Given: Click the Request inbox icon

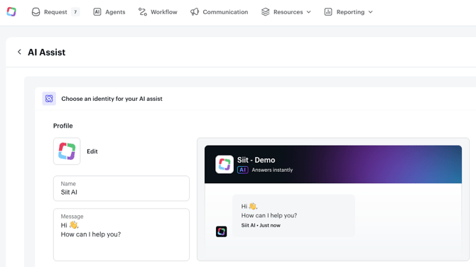Looking at the screenshot, I should point(36,12).
